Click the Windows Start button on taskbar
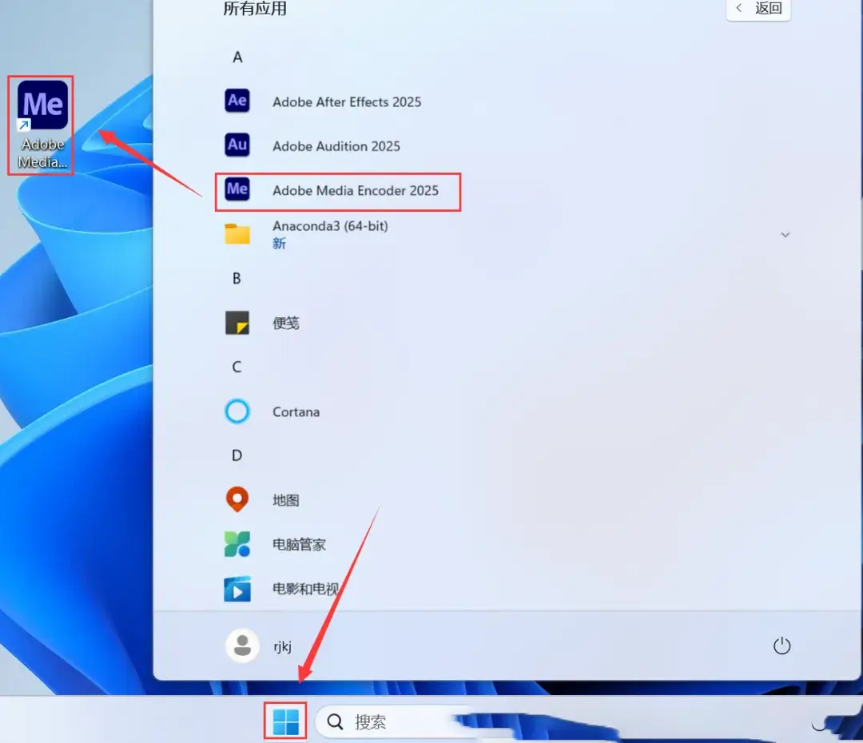 (x=285, y=721)
